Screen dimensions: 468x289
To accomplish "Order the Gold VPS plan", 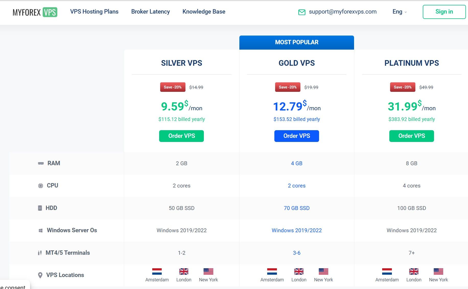I will tap(297, 136).
